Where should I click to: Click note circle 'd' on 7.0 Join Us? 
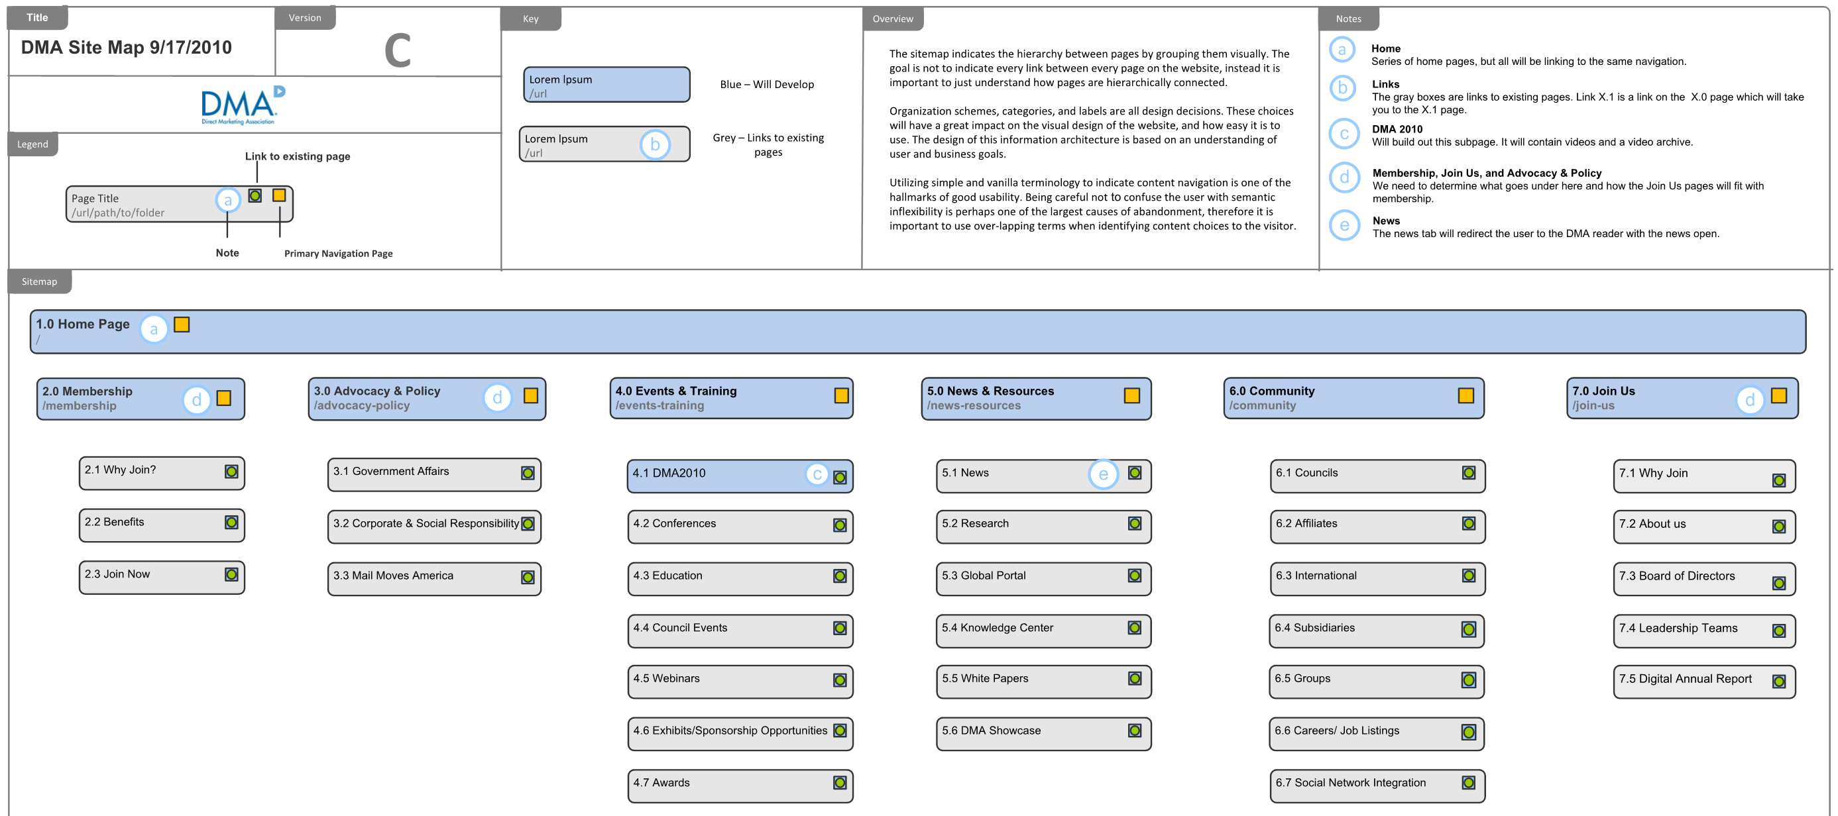pos(1750,400)
